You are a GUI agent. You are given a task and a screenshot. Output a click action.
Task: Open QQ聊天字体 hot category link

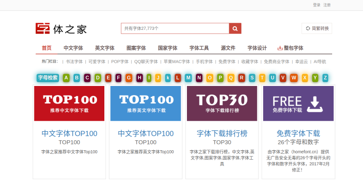(x=146, y=62)
